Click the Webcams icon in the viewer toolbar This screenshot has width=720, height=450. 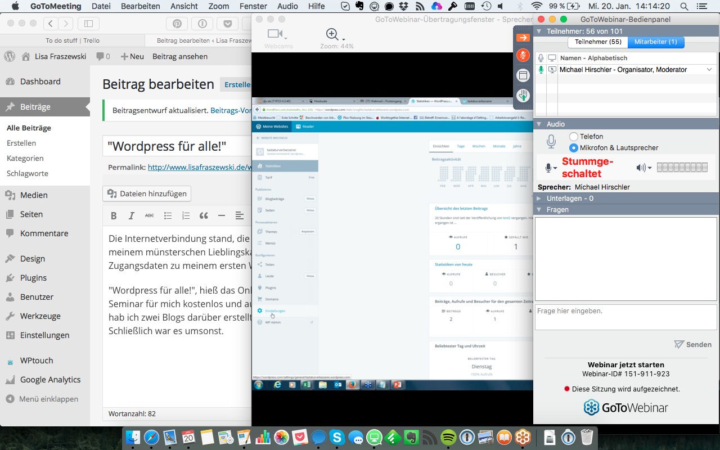275,34
